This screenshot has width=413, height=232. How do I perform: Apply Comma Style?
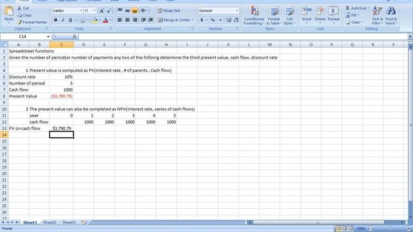click(x=220, y=20)
